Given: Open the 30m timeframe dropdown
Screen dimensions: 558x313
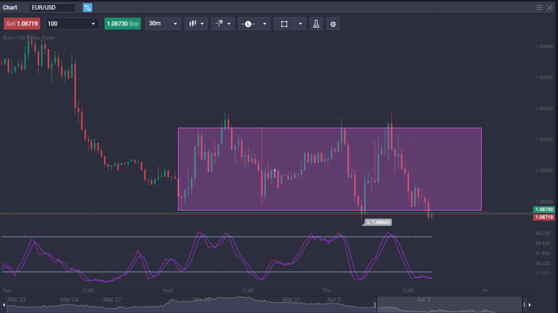Looking at the screenshot, I should pos(162,23).
